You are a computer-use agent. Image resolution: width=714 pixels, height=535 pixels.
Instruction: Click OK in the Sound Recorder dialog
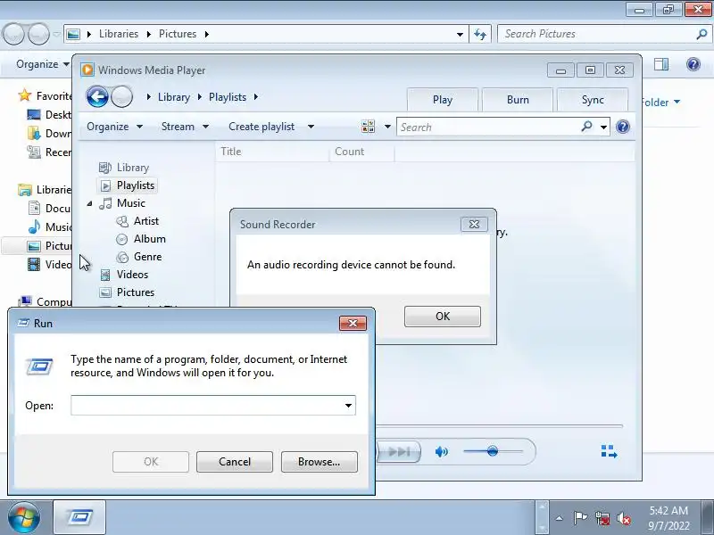click(x=442, y=317)
